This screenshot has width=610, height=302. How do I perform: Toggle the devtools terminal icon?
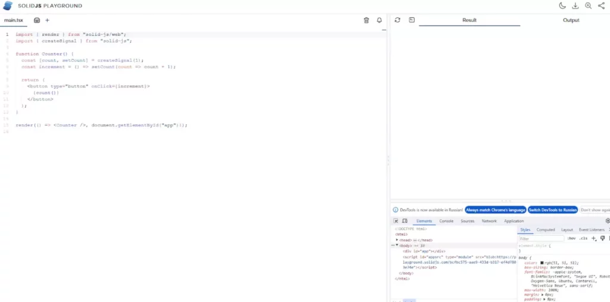tap(412, 20)
